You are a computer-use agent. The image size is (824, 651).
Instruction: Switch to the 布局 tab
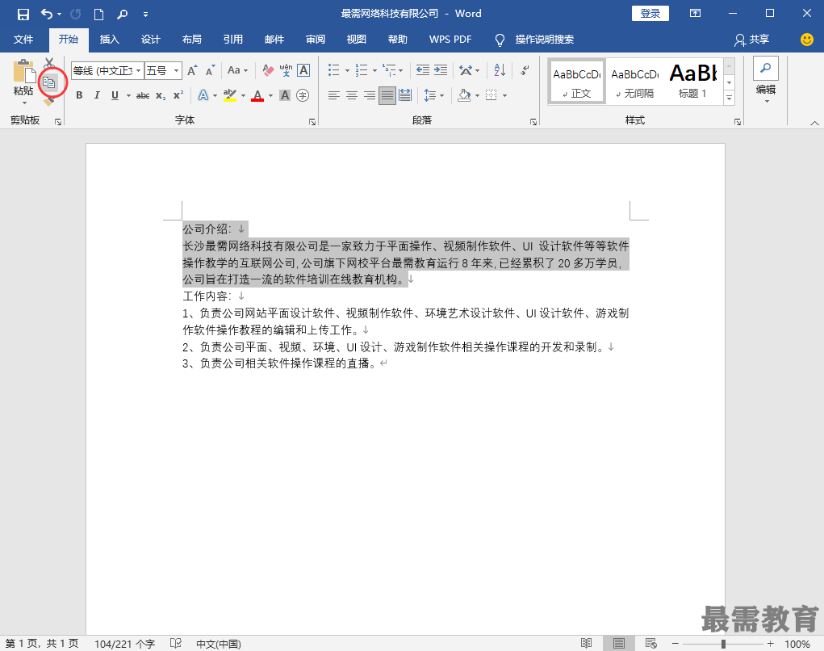coord(192,40)
